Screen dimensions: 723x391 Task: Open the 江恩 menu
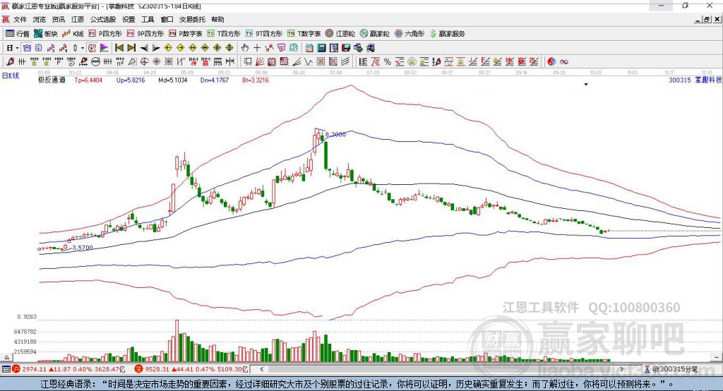coord(78,19)
